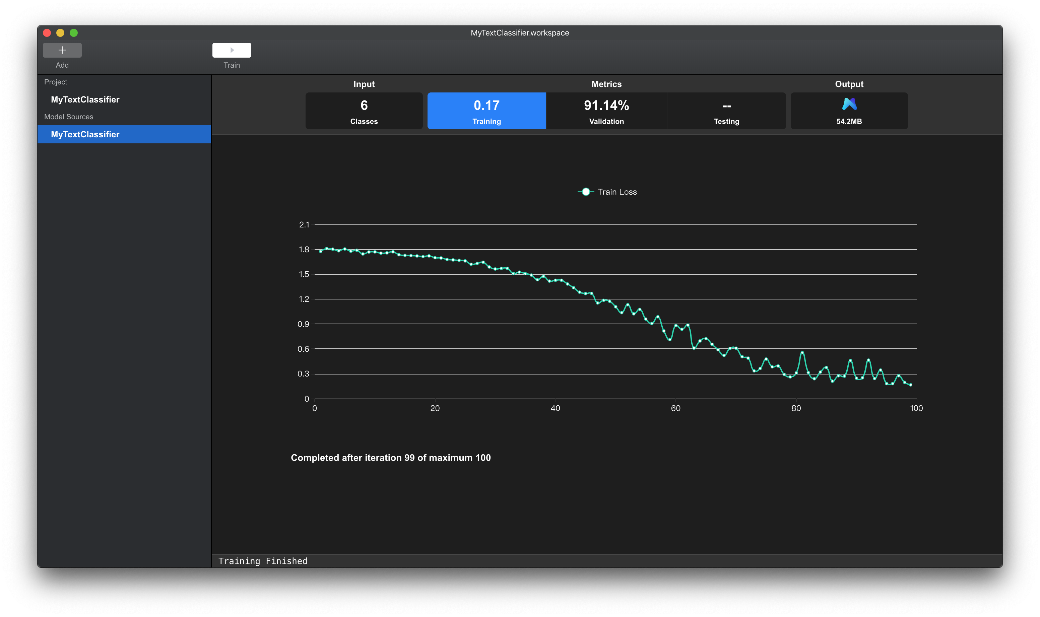Select MyTextClassifier under Model Sources

click(85, 134)
